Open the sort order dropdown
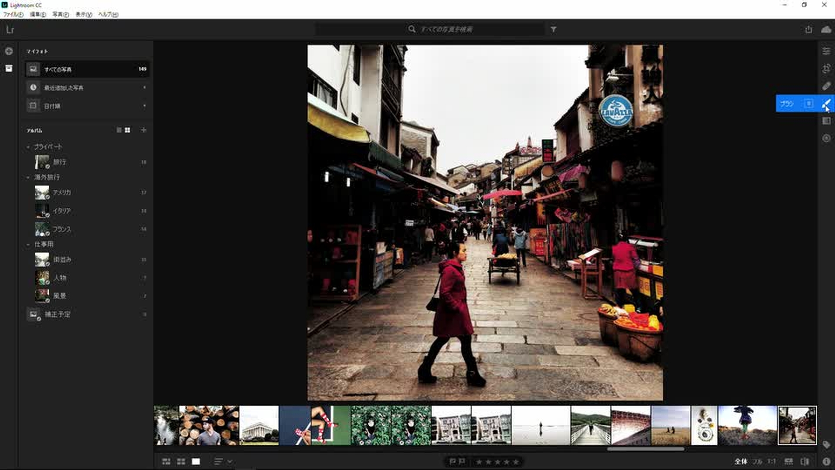This screenshot has width=835, height=470. [223, 461]
